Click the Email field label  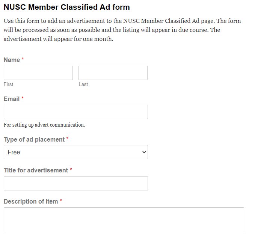(x=12, y=99)
